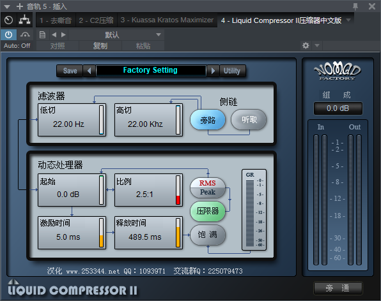Click the 复制 copy button

coord(100,45)
